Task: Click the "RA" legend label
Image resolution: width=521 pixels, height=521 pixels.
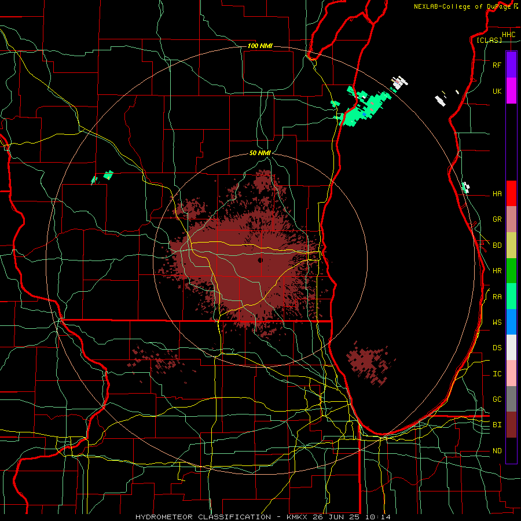Action: click(497, 297)
